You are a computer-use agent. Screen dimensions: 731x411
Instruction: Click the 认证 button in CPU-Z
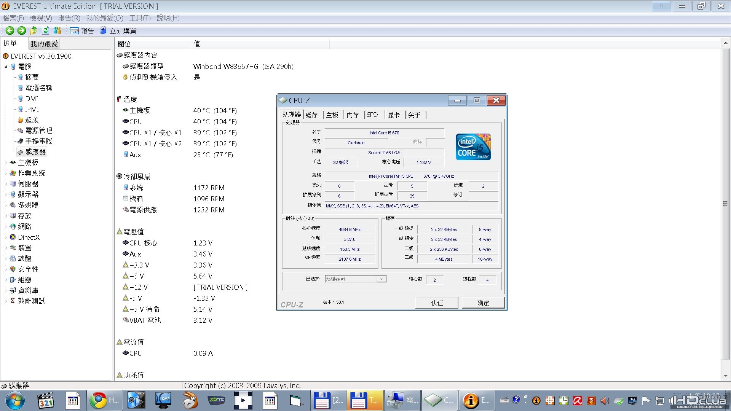(x=437, y=303)
